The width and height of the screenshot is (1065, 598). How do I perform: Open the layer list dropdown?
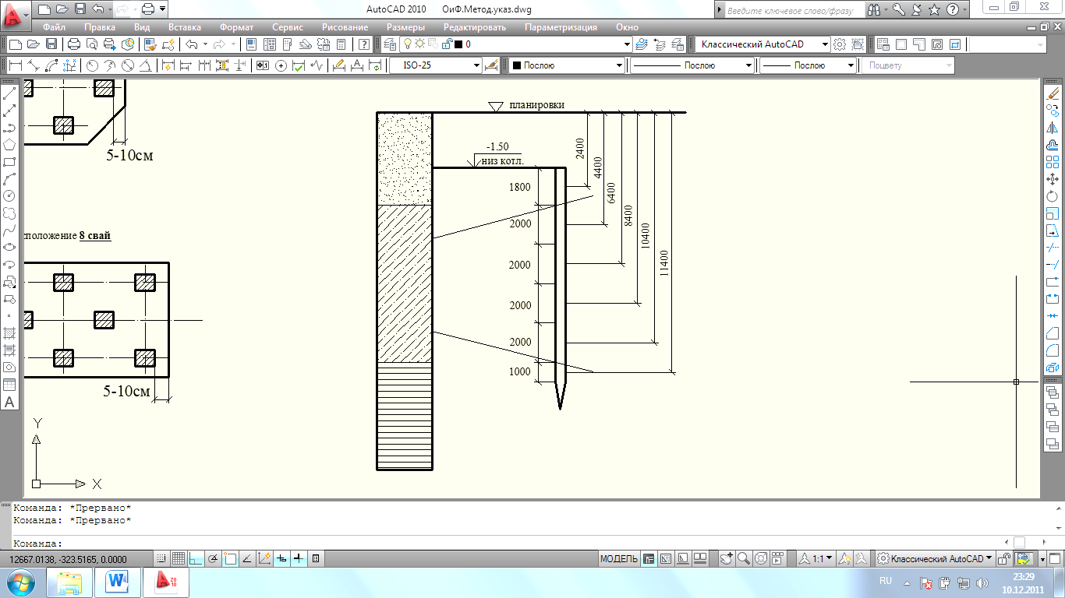pyautogui.click(x=626, y=44)
